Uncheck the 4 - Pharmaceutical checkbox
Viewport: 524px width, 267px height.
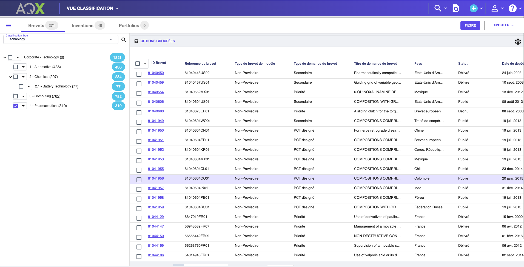pos(16,106)
